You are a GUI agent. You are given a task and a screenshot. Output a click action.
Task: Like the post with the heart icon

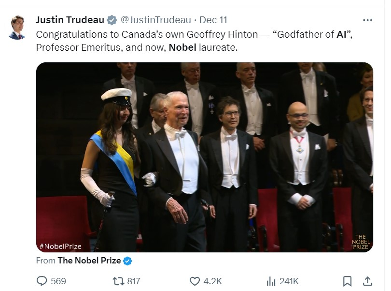tap(195, 281)
